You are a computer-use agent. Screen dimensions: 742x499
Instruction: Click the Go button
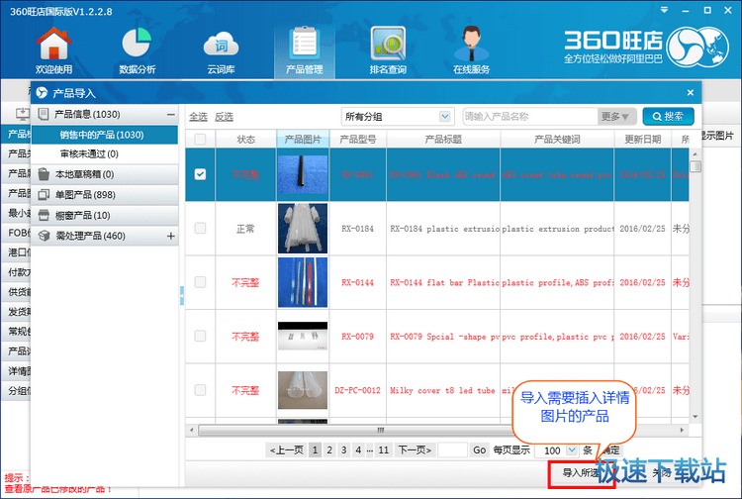coord(480,450)
